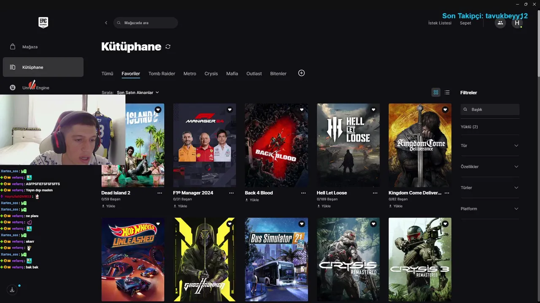The image size is (540, 303).
Task: Open the Son Satın Alınanlar sort dropdown
Action: (138, 93)
